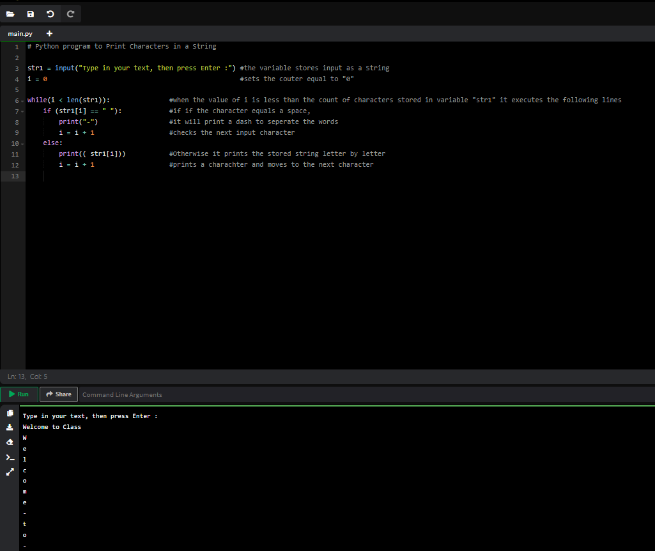The width and height of the screenshot is (655, 551).
Task: Click the 'i = 0' statement
Action: tap(37, 79)
